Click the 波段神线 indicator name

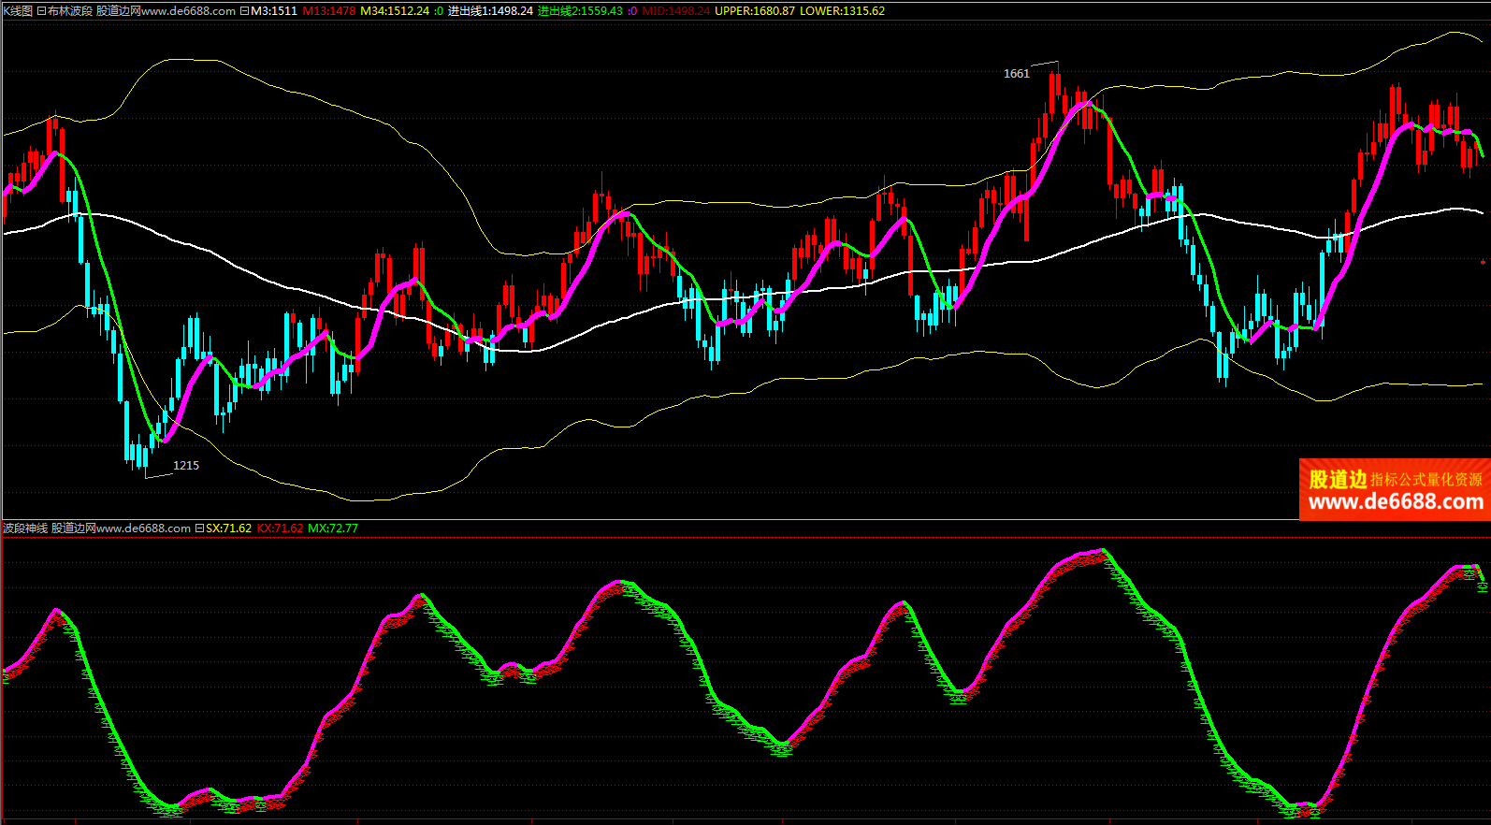[x=25, y=528]
